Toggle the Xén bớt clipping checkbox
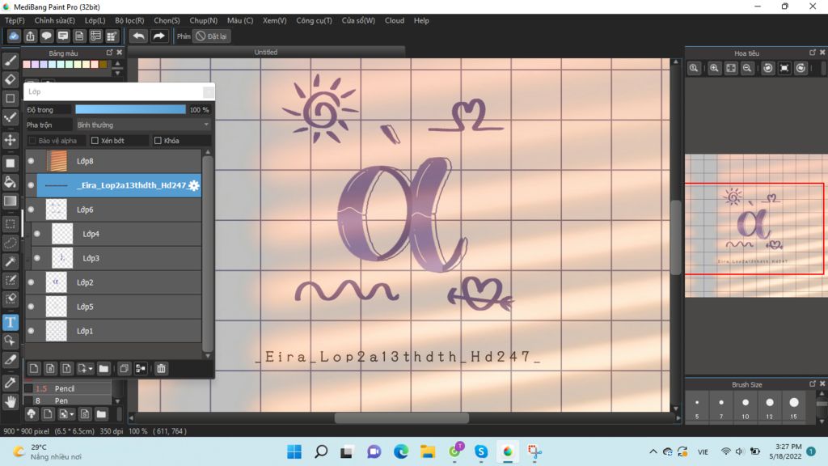The image size is (828, 466). pos(95,141)
